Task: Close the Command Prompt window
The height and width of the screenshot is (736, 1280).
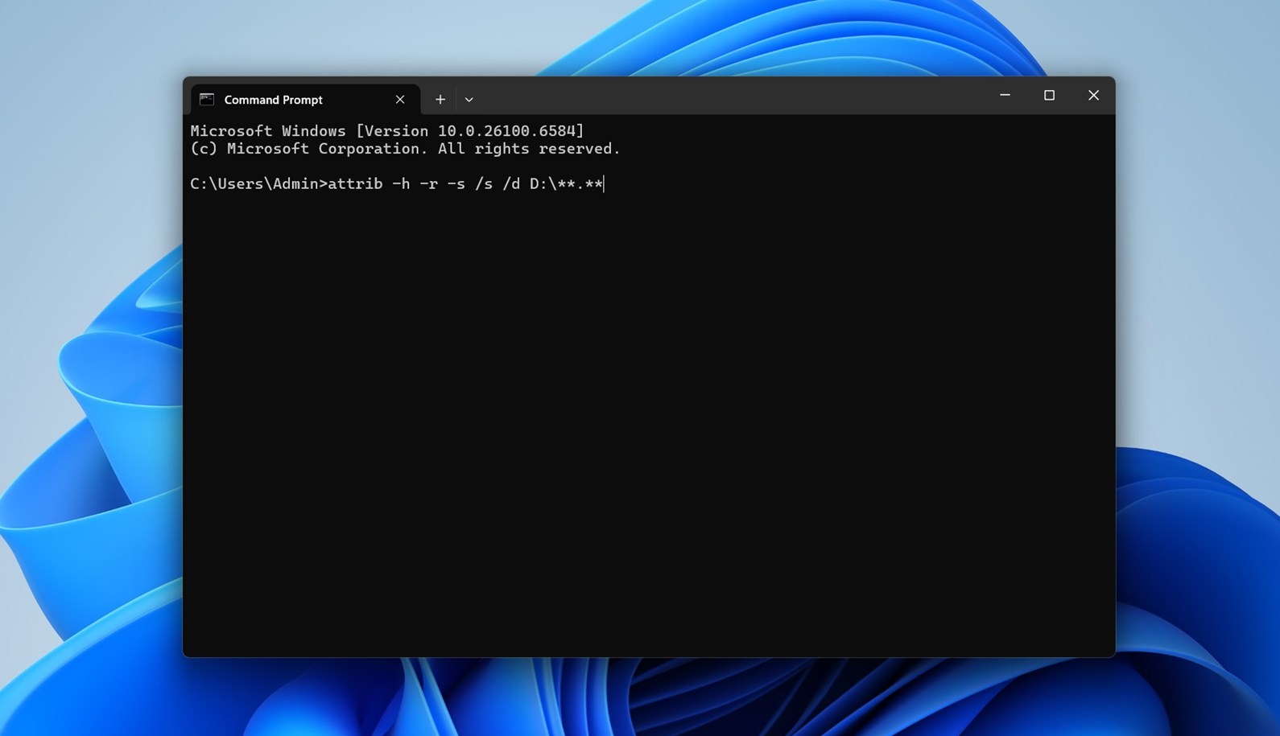Action: [1093, 96]
